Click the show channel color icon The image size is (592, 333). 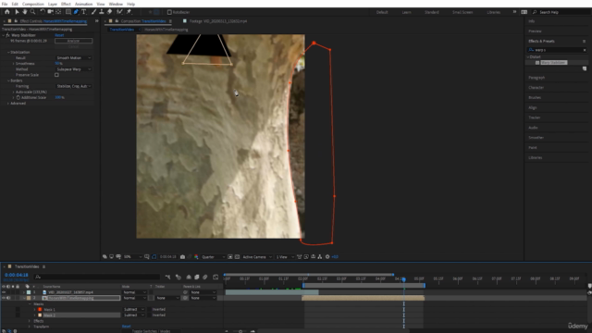tap(196, 257)
